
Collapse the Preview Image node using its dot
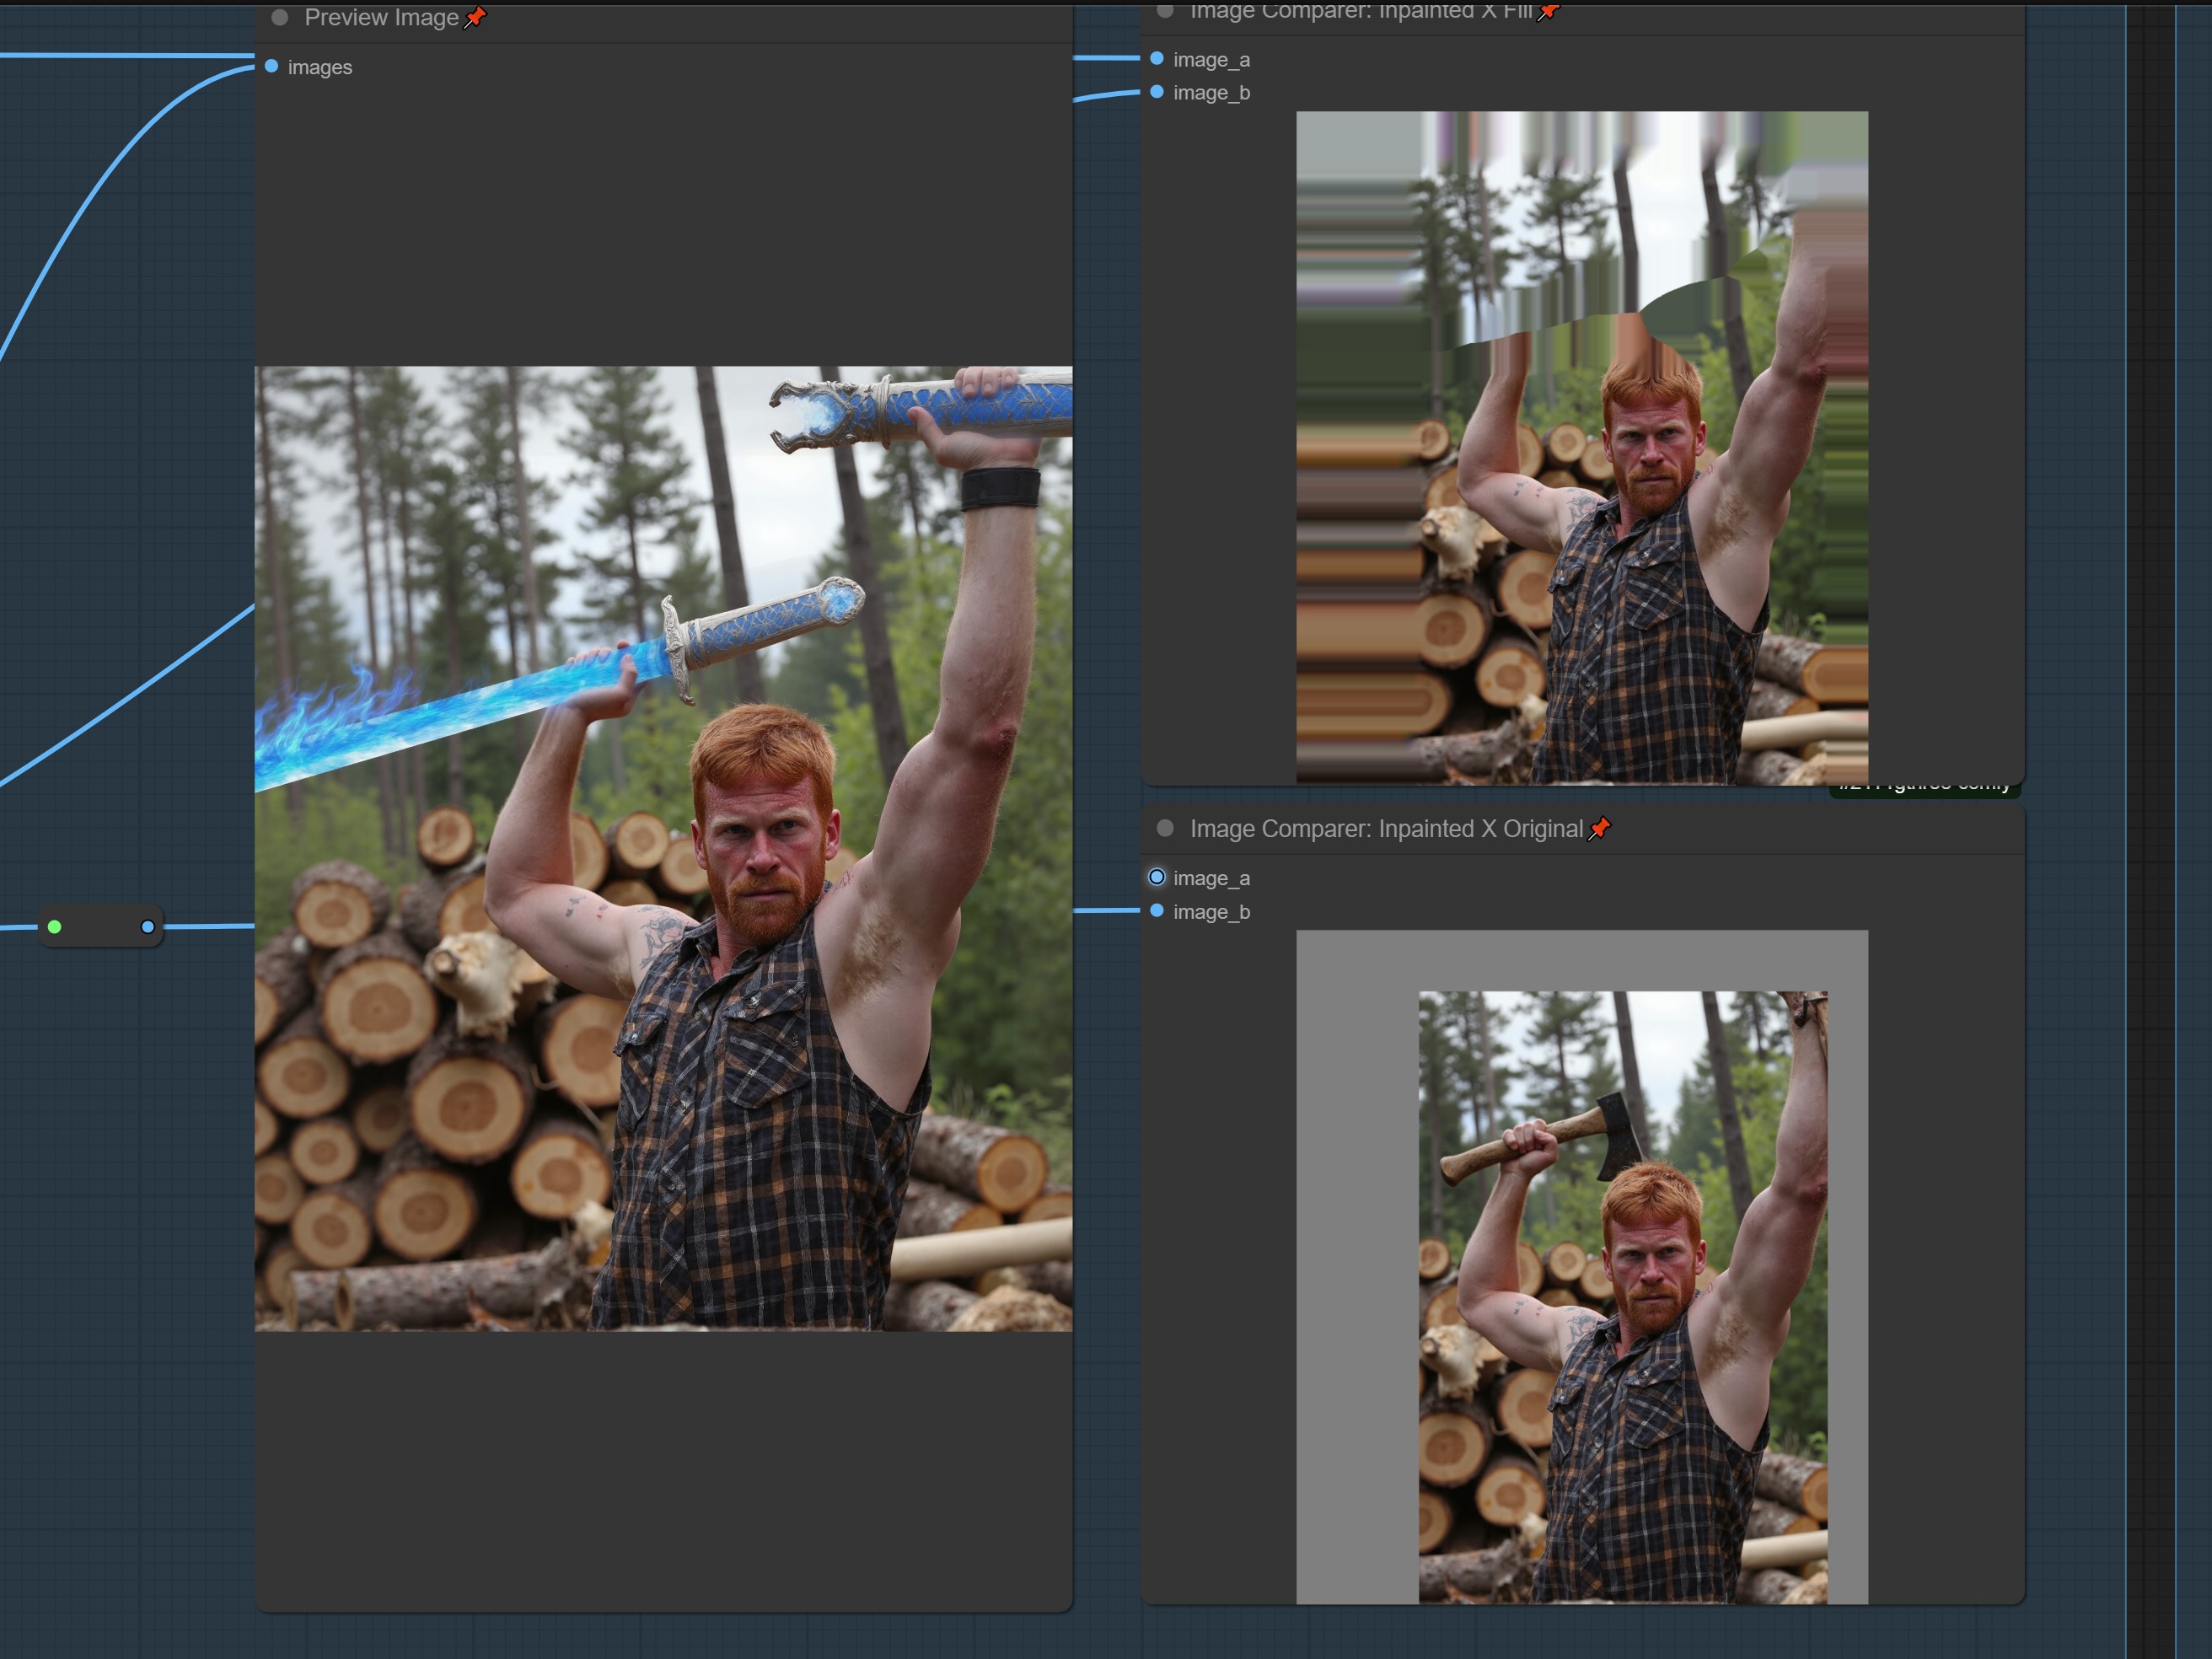click(x=280, y=18)
